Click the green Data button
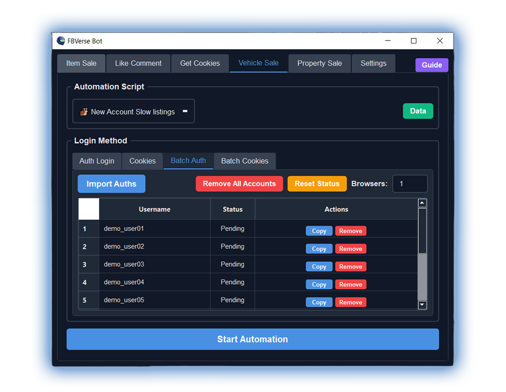The image size is (506, 392). coord(418,111)
